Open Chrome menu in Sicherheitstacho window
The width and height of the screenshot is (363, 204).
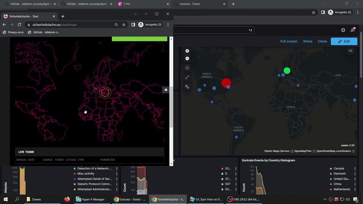pos(168,25)
